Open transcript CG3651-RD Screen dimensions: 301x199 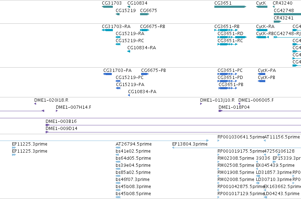coord(230,33)
